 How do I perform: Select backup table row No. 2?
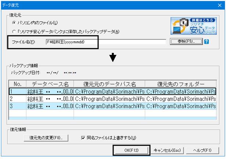[112, 99]
